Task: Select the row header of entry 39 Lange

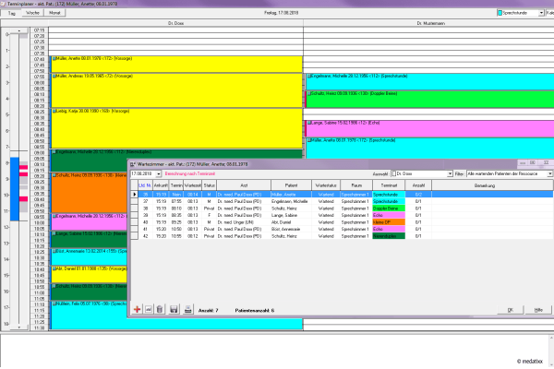Action: pyautogui.click(x=134, y=215)
